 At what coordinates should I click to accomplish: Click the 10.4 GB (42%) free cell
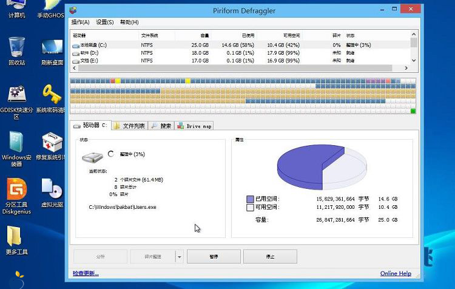[x=283, y=45]
